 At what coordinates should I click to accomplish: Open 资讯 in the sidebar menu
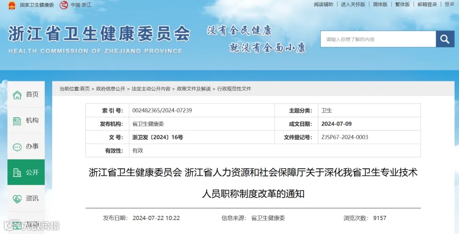click(26, 198)
